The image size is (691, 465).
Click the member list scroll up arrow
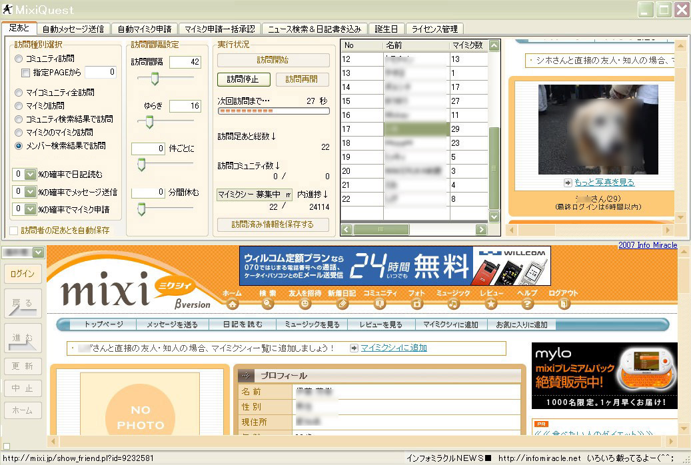click(494, 45)
